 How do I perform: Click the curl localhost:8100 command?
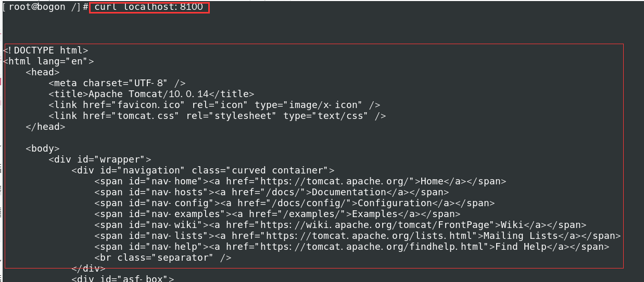[x=148, y=7]
